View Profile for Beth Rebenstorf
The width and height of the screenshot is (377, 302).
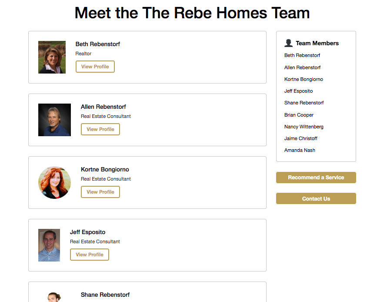[95, 67]
